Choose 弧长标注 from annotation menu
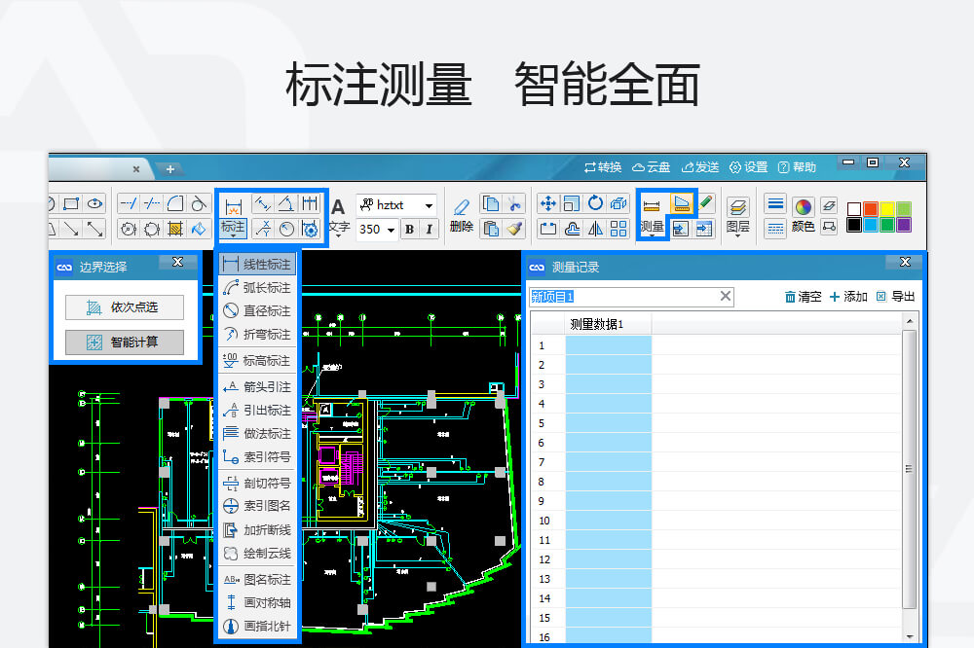Screen dimensions: 974x648 click(257, 288)
